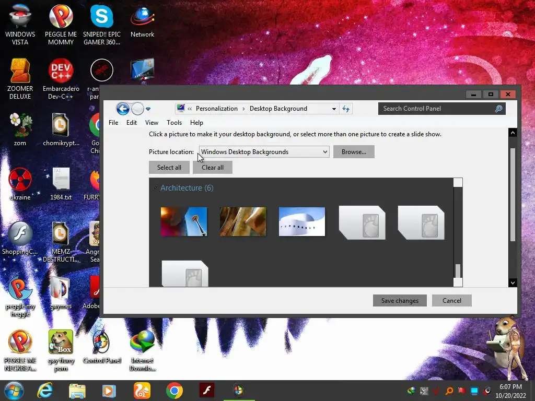This screenshot has height=401, width=535.
Task: Click the refresh icon in address bar
Action: (346, 109)
